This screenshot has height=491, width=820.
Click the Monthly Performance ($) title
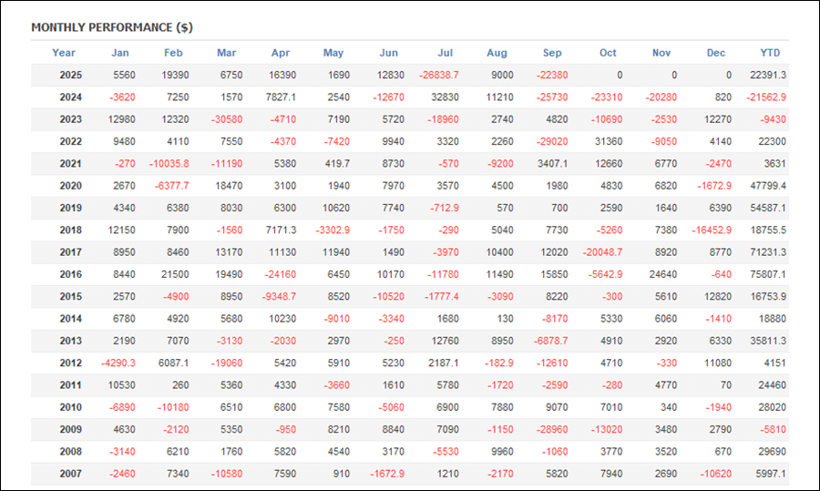[x=112, y=27]
